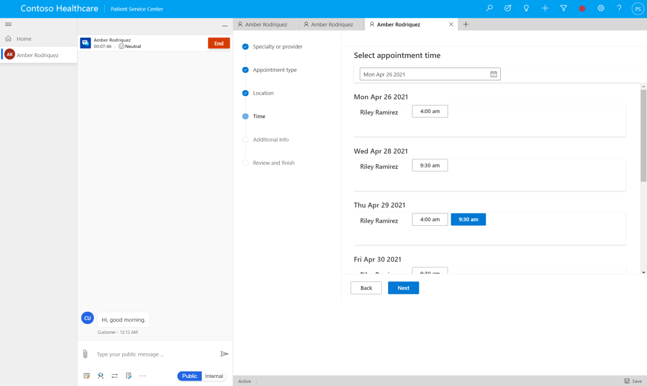Choose 4:00 am on Mon Apr 26

click(430, 111)
